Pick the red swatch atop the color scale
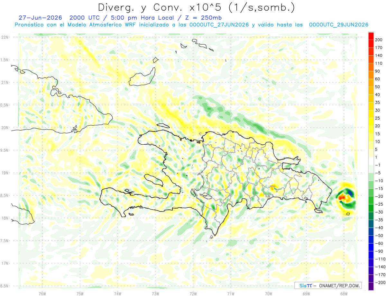 tap(371, 36)
